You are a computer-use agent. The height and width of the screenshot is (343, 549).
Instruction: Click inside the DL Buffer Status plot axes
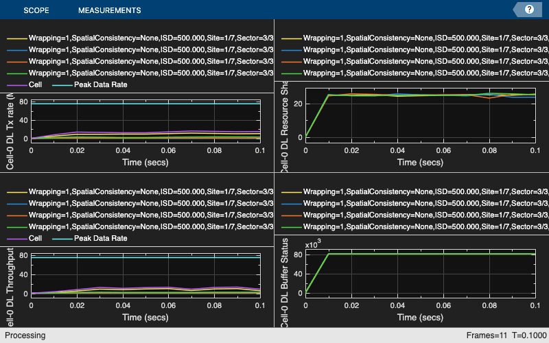click(x=421, y=274)
